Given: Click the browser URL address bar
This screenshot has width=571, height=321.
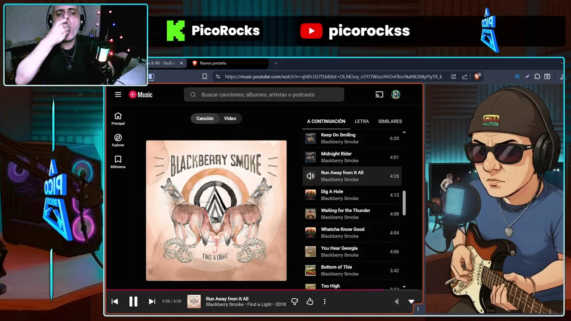Looking at the screenshot, I should coord(333,77).
